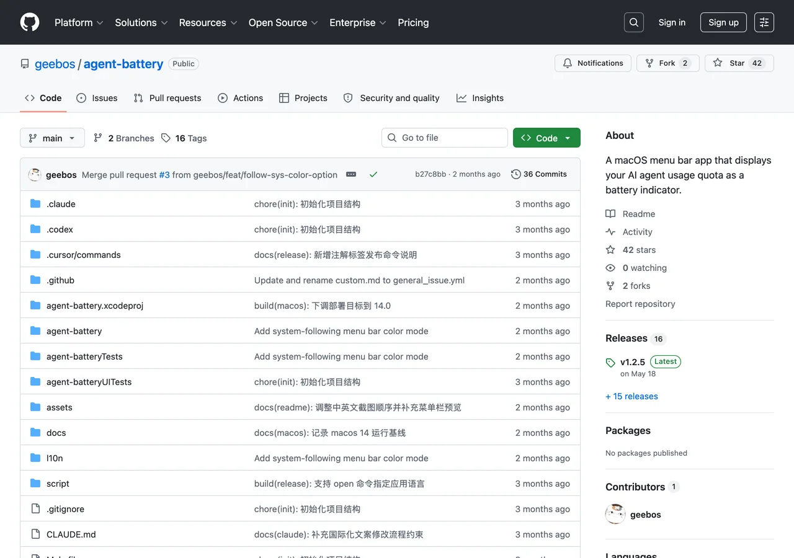
Task: Open the .claude folder icon
Action: (35, 204)
